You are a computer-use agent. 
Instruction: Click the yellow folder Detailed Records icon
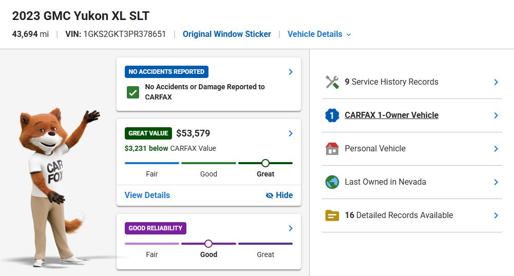[332, 215]
